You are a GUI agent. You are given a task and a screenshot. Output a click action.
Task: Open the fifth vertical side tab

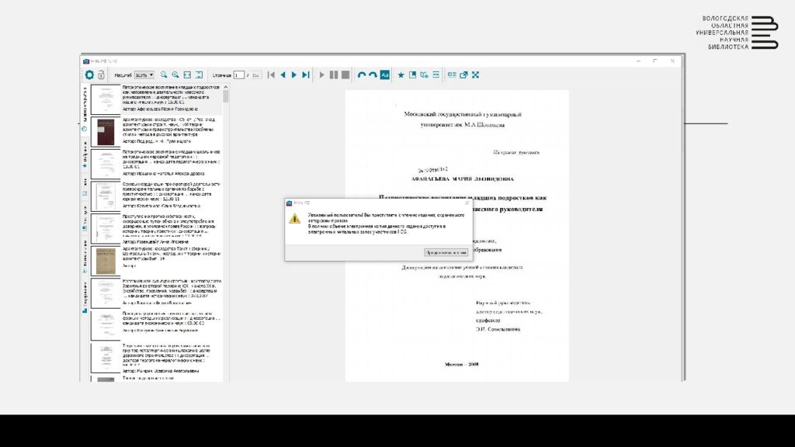click(x=85, y=256)
